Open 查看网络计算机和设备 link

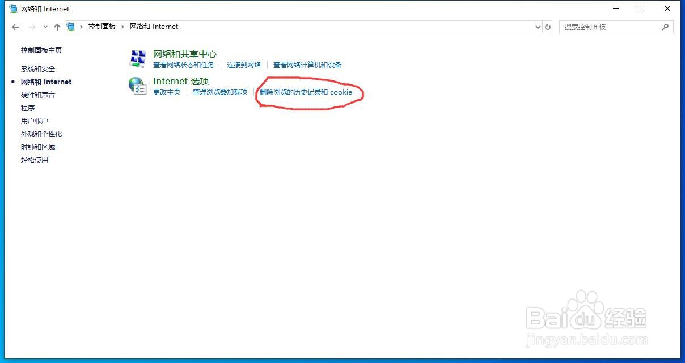[307, 65]
